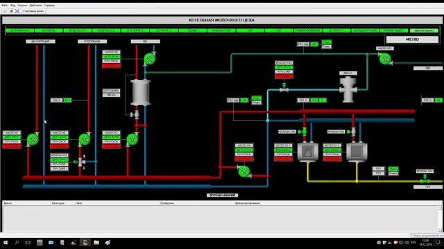The image size is (444, 249).
Task: Select the НАСОС К5 pump symbol
Action: point(33,139)
